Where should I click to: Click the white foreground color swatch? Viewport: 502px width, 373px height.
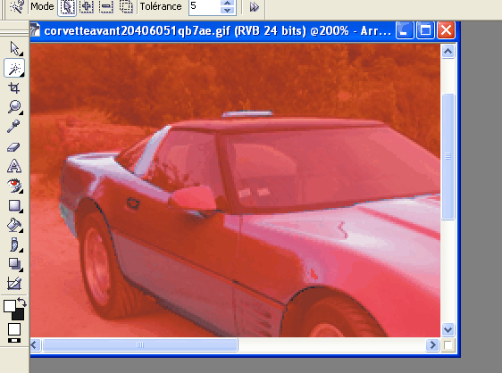pyautogui.click(x=9, y=305)
